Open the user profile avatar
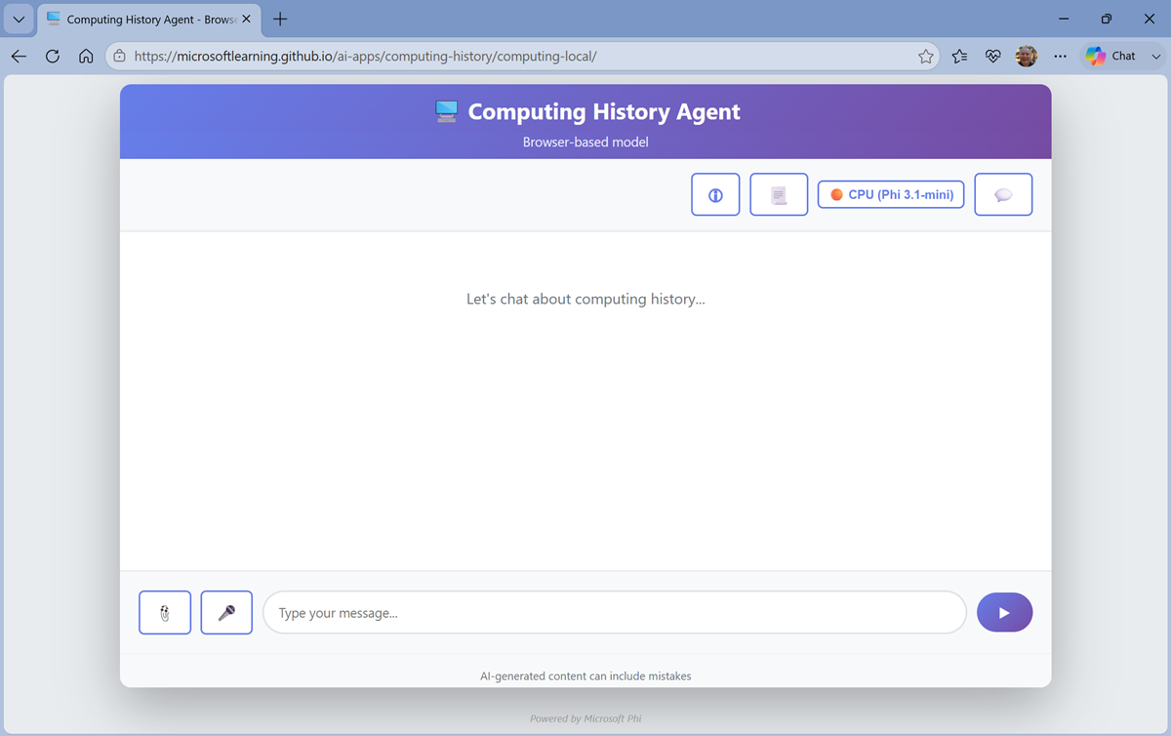 click(x=1027, y=57)
